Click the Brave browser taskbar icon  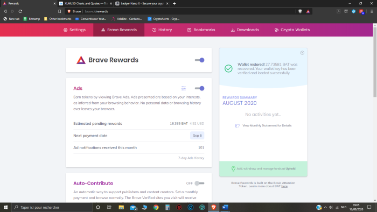[x=213, y=207]
